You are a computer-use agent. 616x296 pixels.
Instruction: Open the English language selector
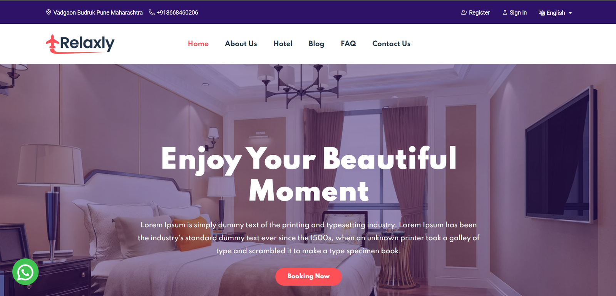pos(555,13)
